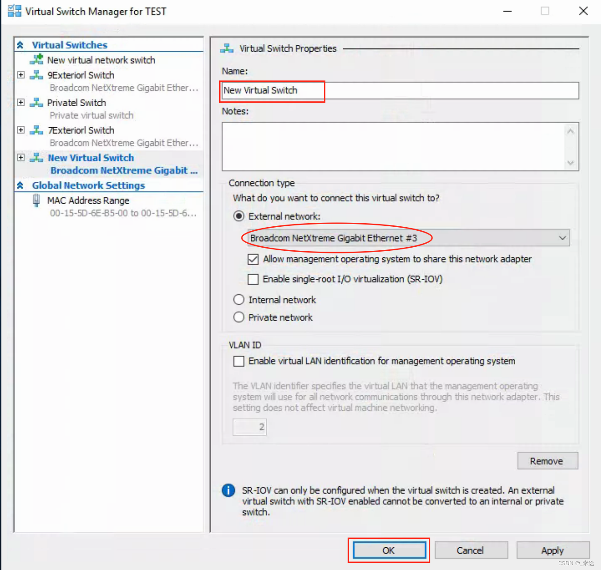This screenshot has width=601, height=570.
Task: Collapse the Global Network Settings section
Action: [x=20, y=185]
